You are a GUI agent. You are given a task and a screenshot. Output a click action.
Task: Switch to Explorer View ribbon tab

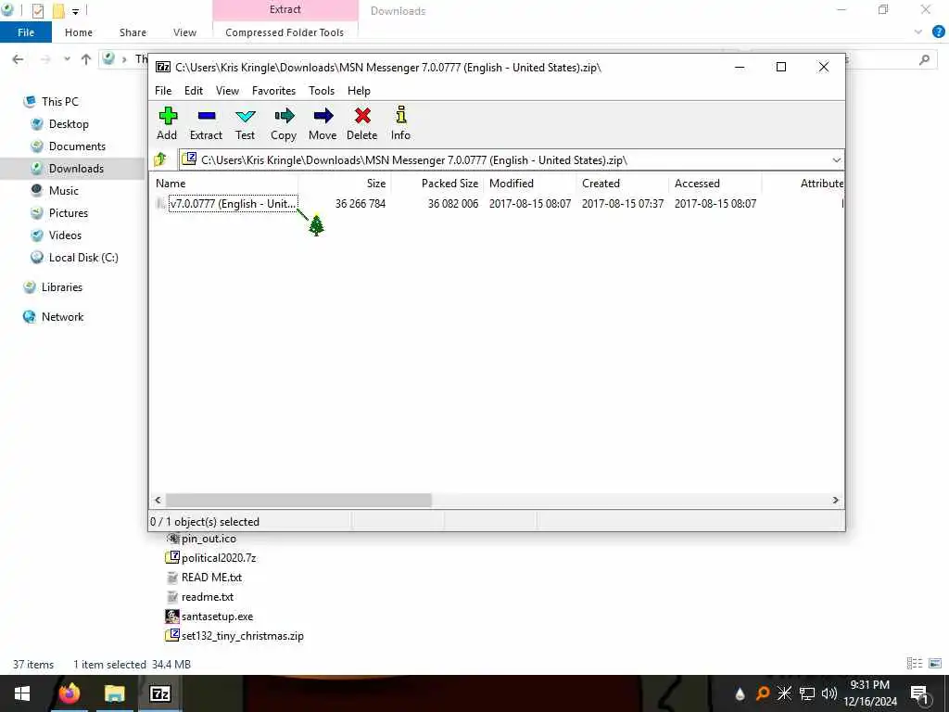coord(184,32)
